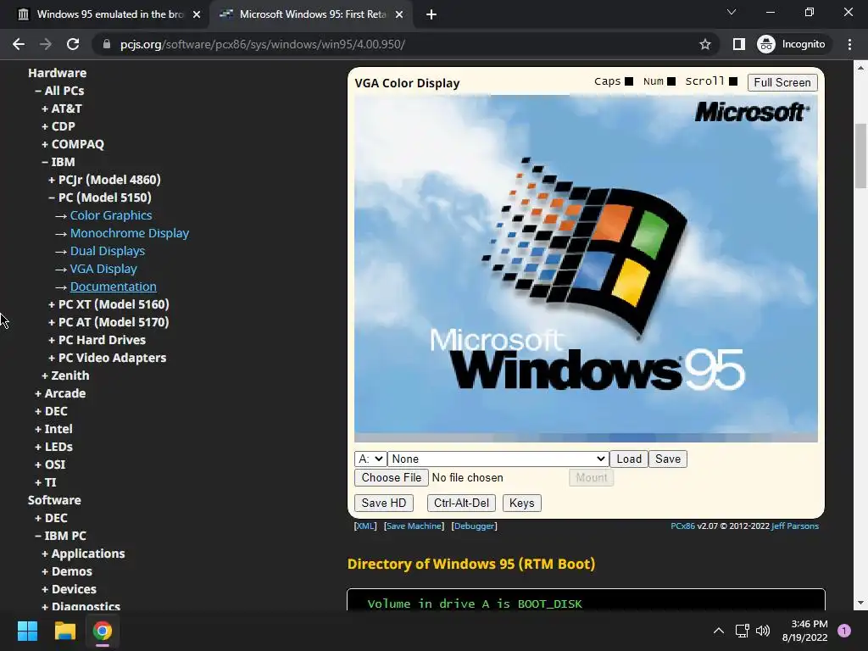Open the XML link below the display

click(x=365, y=526)
